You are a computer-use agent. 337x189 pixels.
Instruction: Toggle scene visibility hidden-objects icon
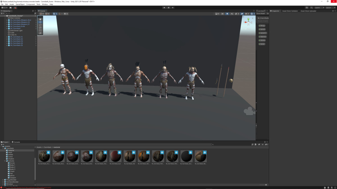(242, 14)
